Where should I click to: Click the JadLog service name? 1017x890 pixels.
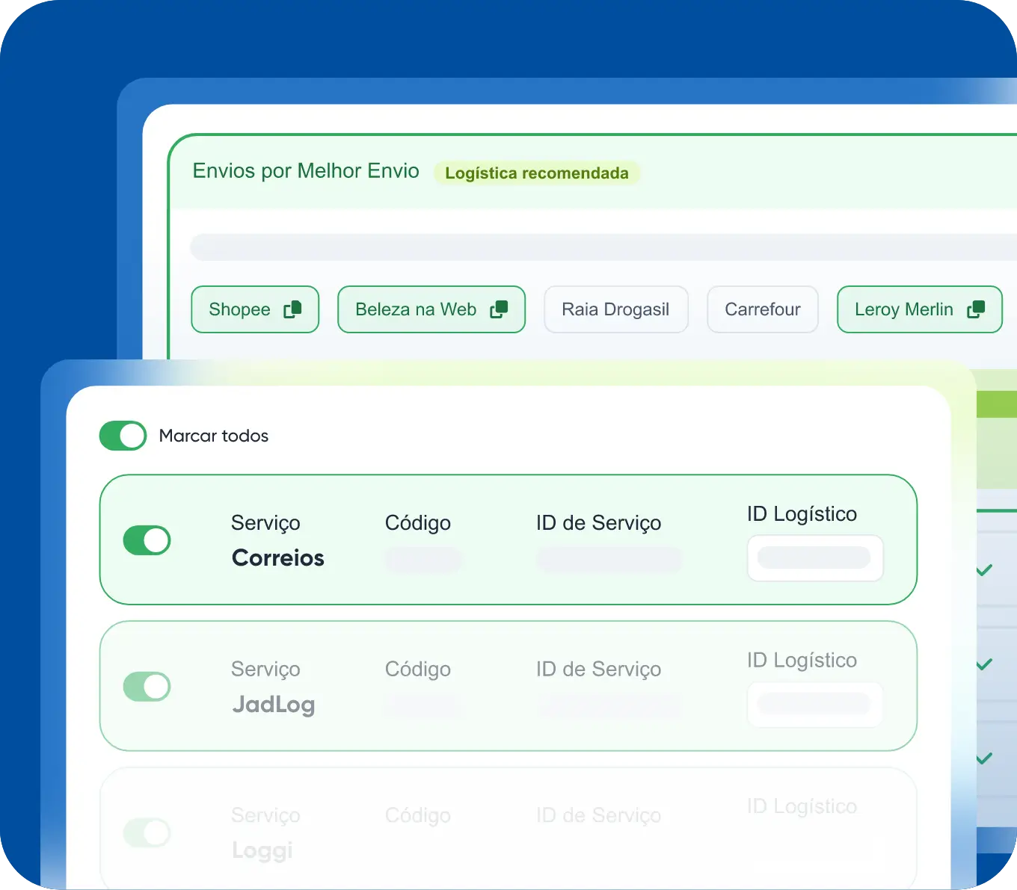pyautogui.click(x=274, y=705)
